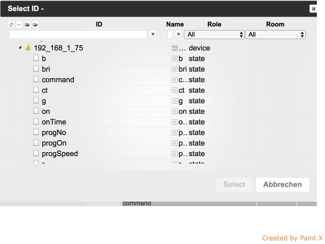Clear the ID filter field
This screenshot has height=244, width=325.
[153, 34]
